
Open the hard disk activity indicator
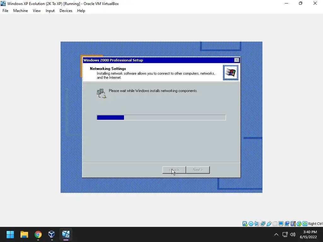(245, 224)
